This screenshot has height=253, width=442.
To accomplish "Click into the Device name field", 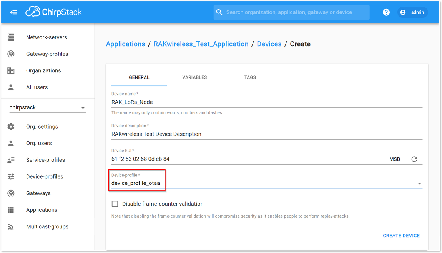I will point(267,102).
